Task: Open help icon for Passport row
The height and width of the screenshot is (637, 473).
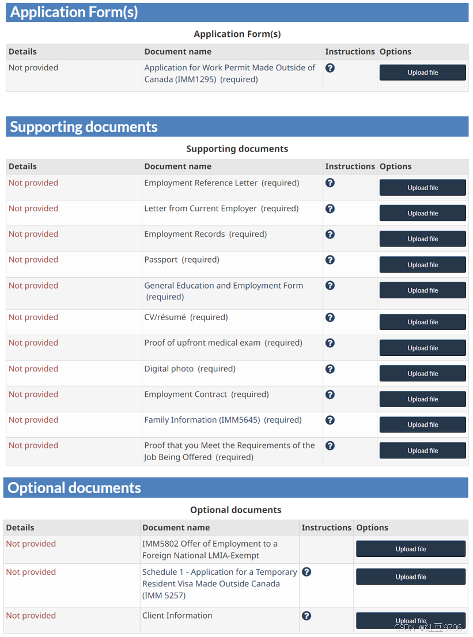Action: (x=330, y=260)
